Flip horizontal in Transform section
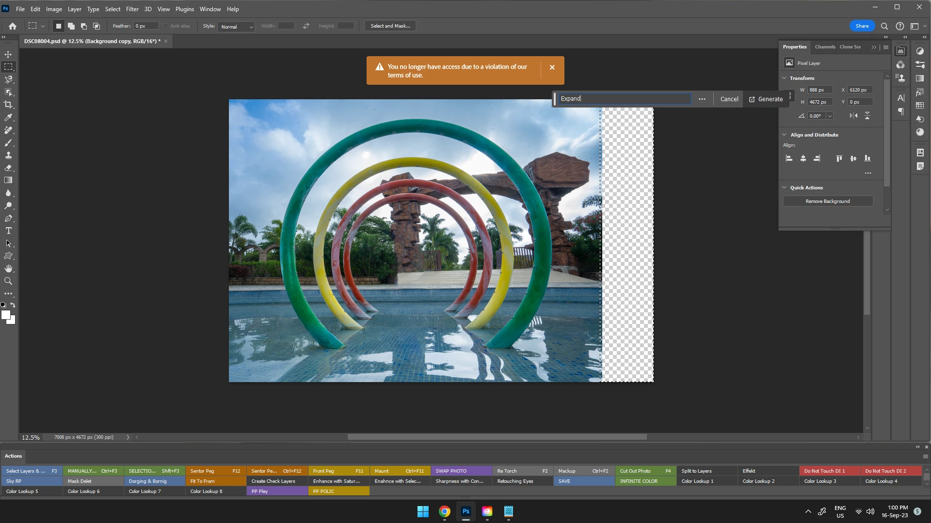Viewport: 931px width, 523px height. [853, 116]
